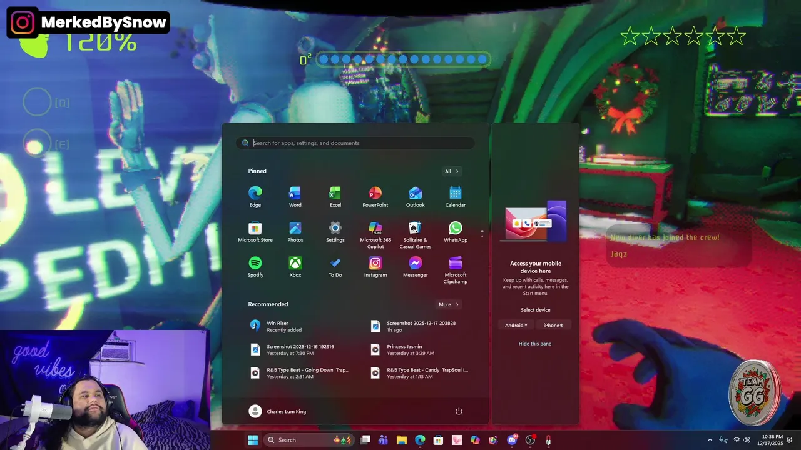Open Settings from pinned apps
The height and width of the screenshot is (450, 801).
[335, 231]
